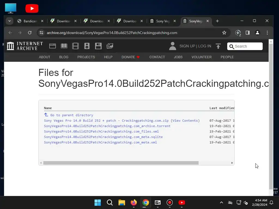This screenshot has height=209, width=279.
Task: Open Firefox from the taskbar
Action: 134,202
